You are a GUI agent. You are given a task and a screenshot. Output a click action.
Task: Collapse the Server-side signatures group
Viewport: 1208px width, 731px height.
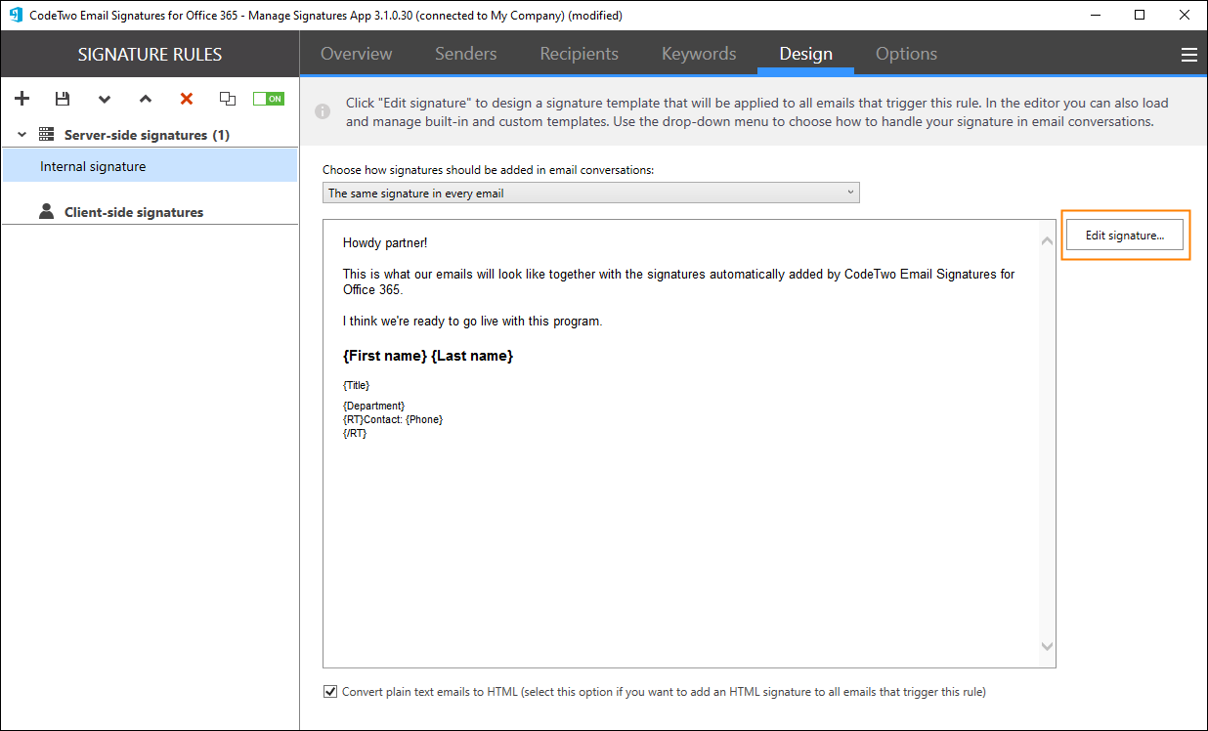click(x=21, y=134)
